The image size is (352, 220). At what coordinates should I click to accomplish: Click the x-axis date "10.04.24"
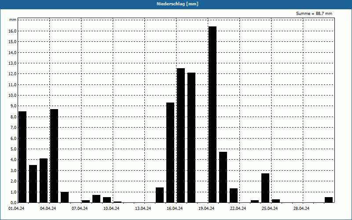click(111, 209)
